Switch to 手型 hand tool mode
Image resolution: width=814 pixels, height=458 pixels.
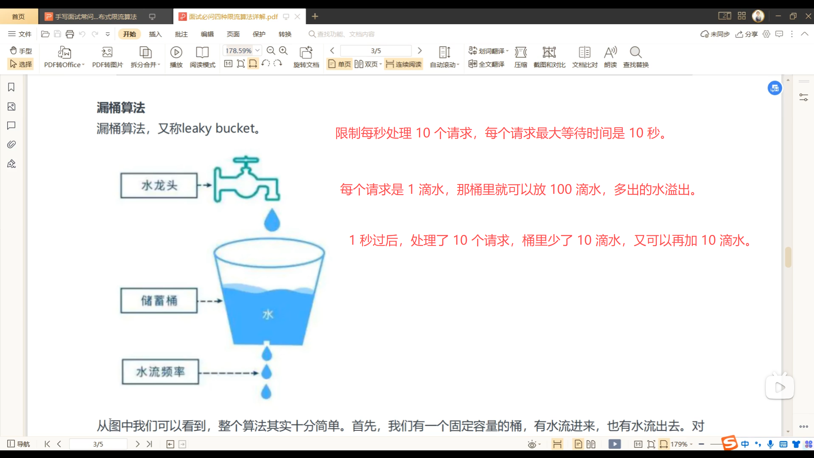[x=21, y=50]
